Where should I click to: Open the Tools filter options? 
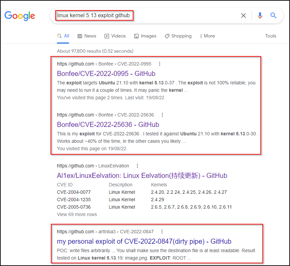(270, 36)
